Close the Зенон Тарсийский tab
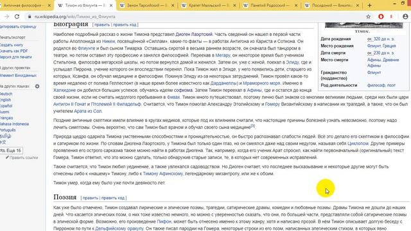This screenshot has height=231, width=411. [173, 5]
